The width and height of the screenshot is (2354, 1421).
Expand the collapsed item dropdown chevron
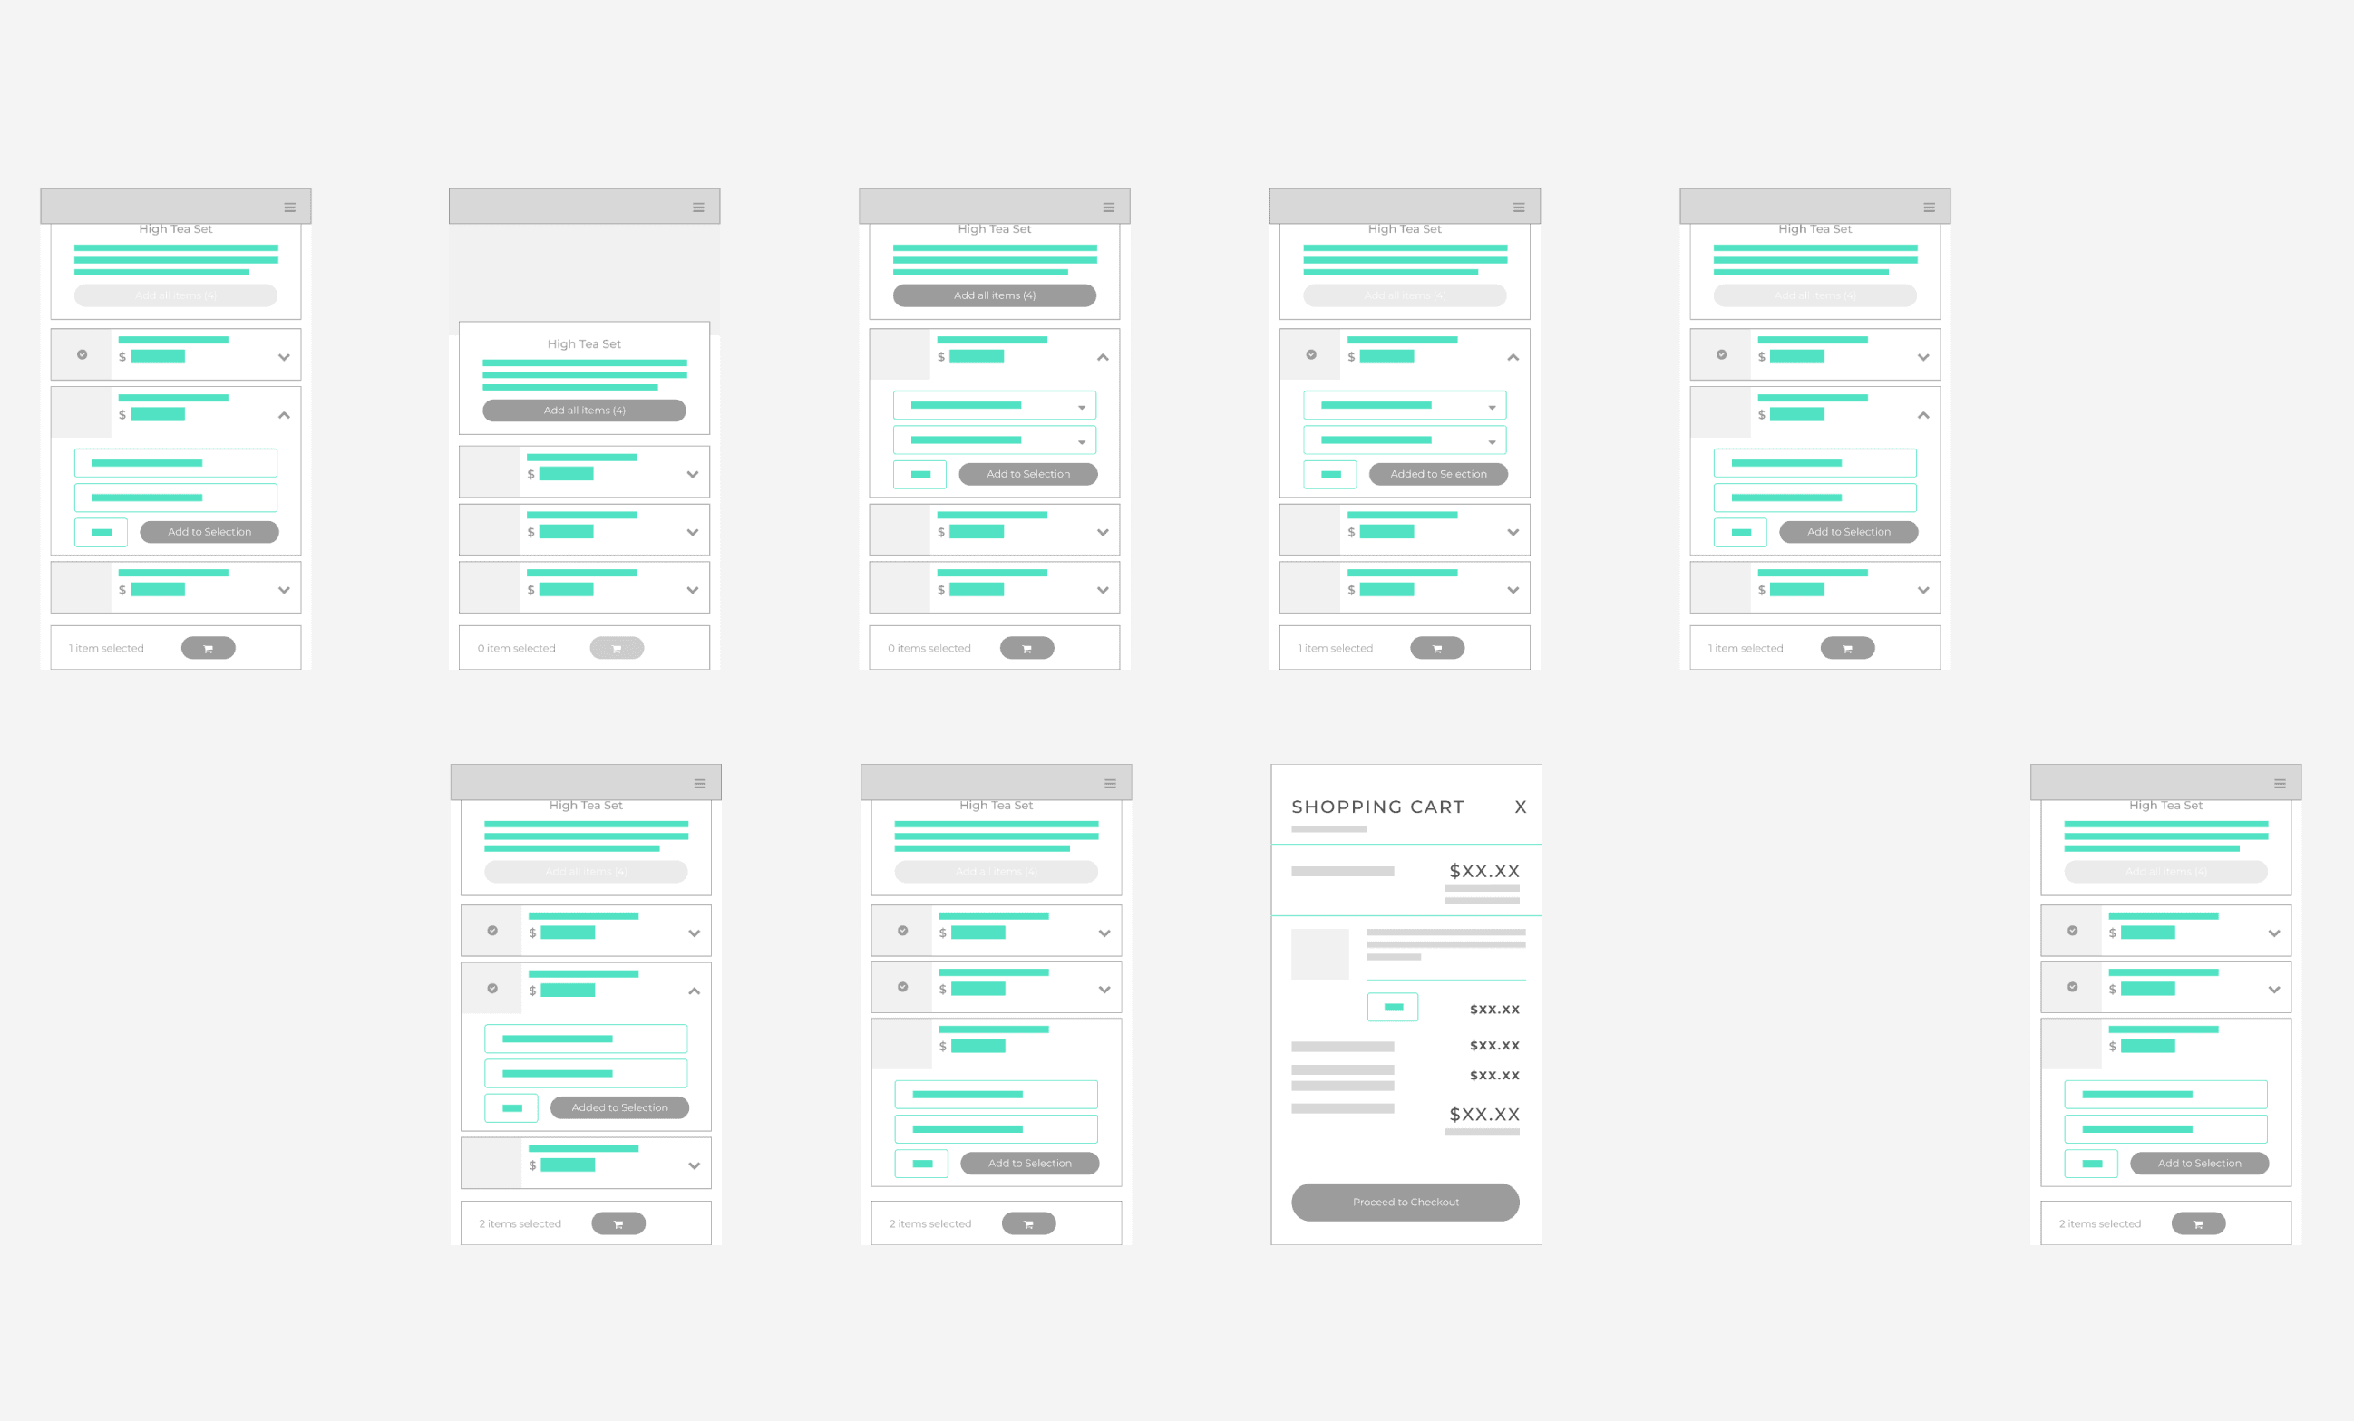[284, 354]
